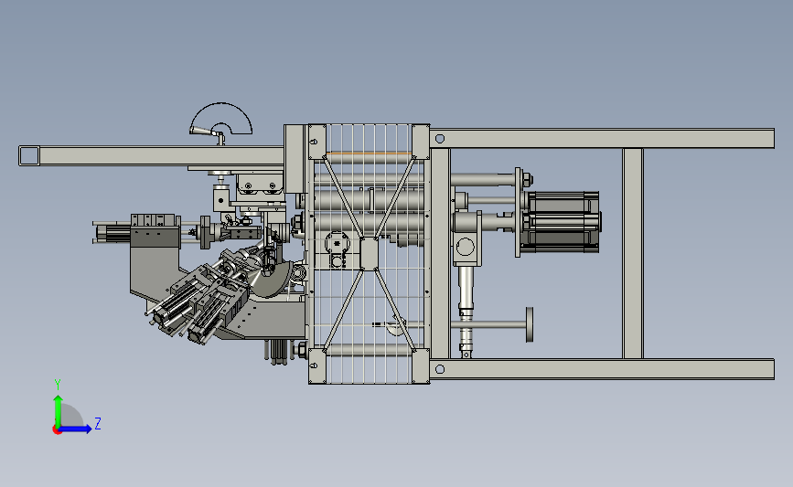Select the vertical cross-member of the right frame
The image size is (793, 487).
(x=633, y=254)
